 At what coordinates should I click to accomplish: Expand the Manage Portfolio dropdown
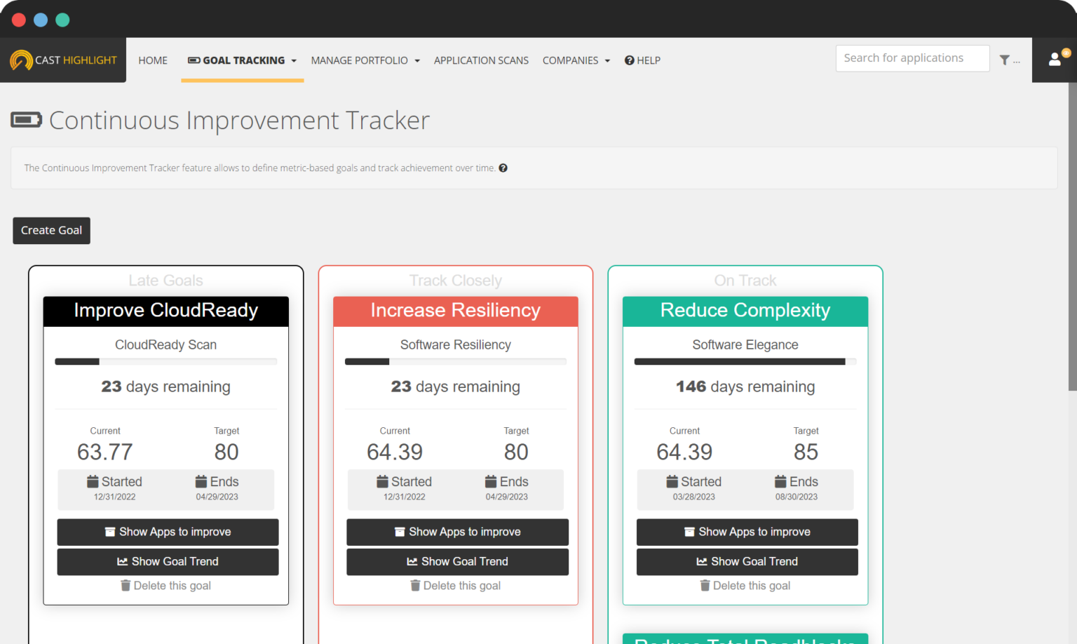click(x=365, y=60)
